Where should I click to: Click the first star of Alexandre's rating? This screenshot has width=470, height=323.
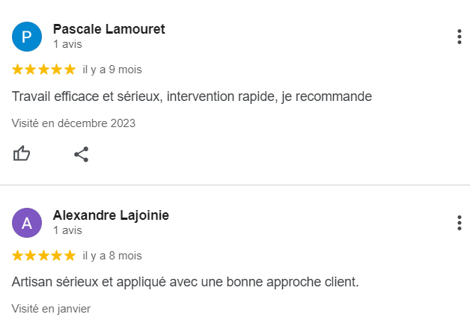coord(17,256)
